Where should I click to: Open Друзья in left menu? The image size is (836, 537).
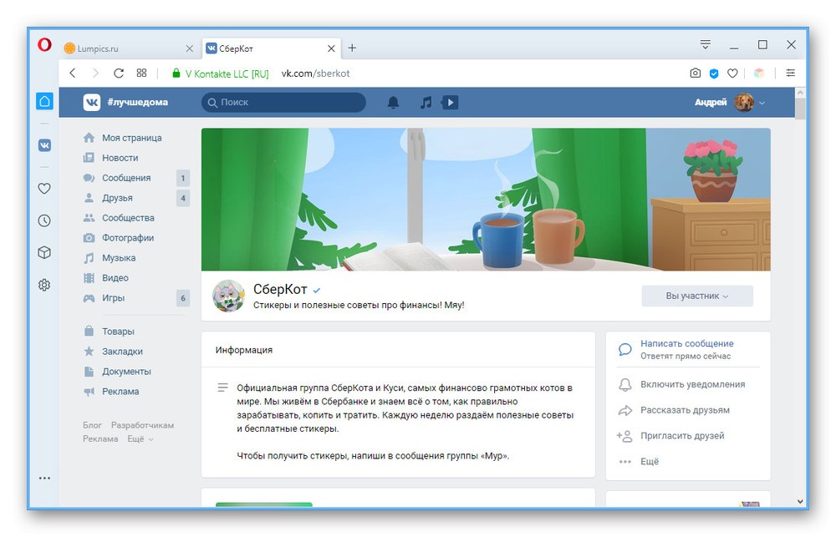(117, 198)
